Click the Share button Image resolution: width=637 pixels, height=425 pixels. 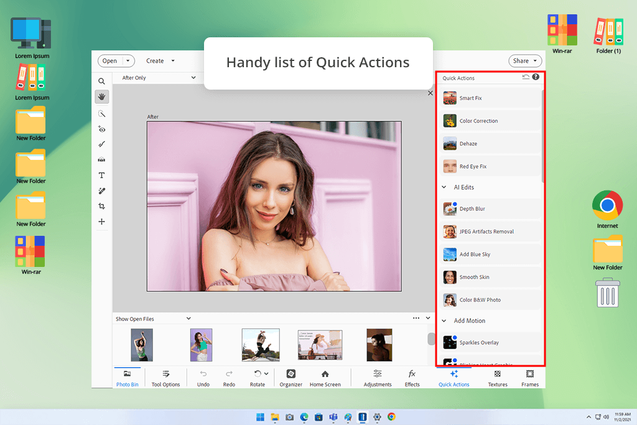point(524,61)
